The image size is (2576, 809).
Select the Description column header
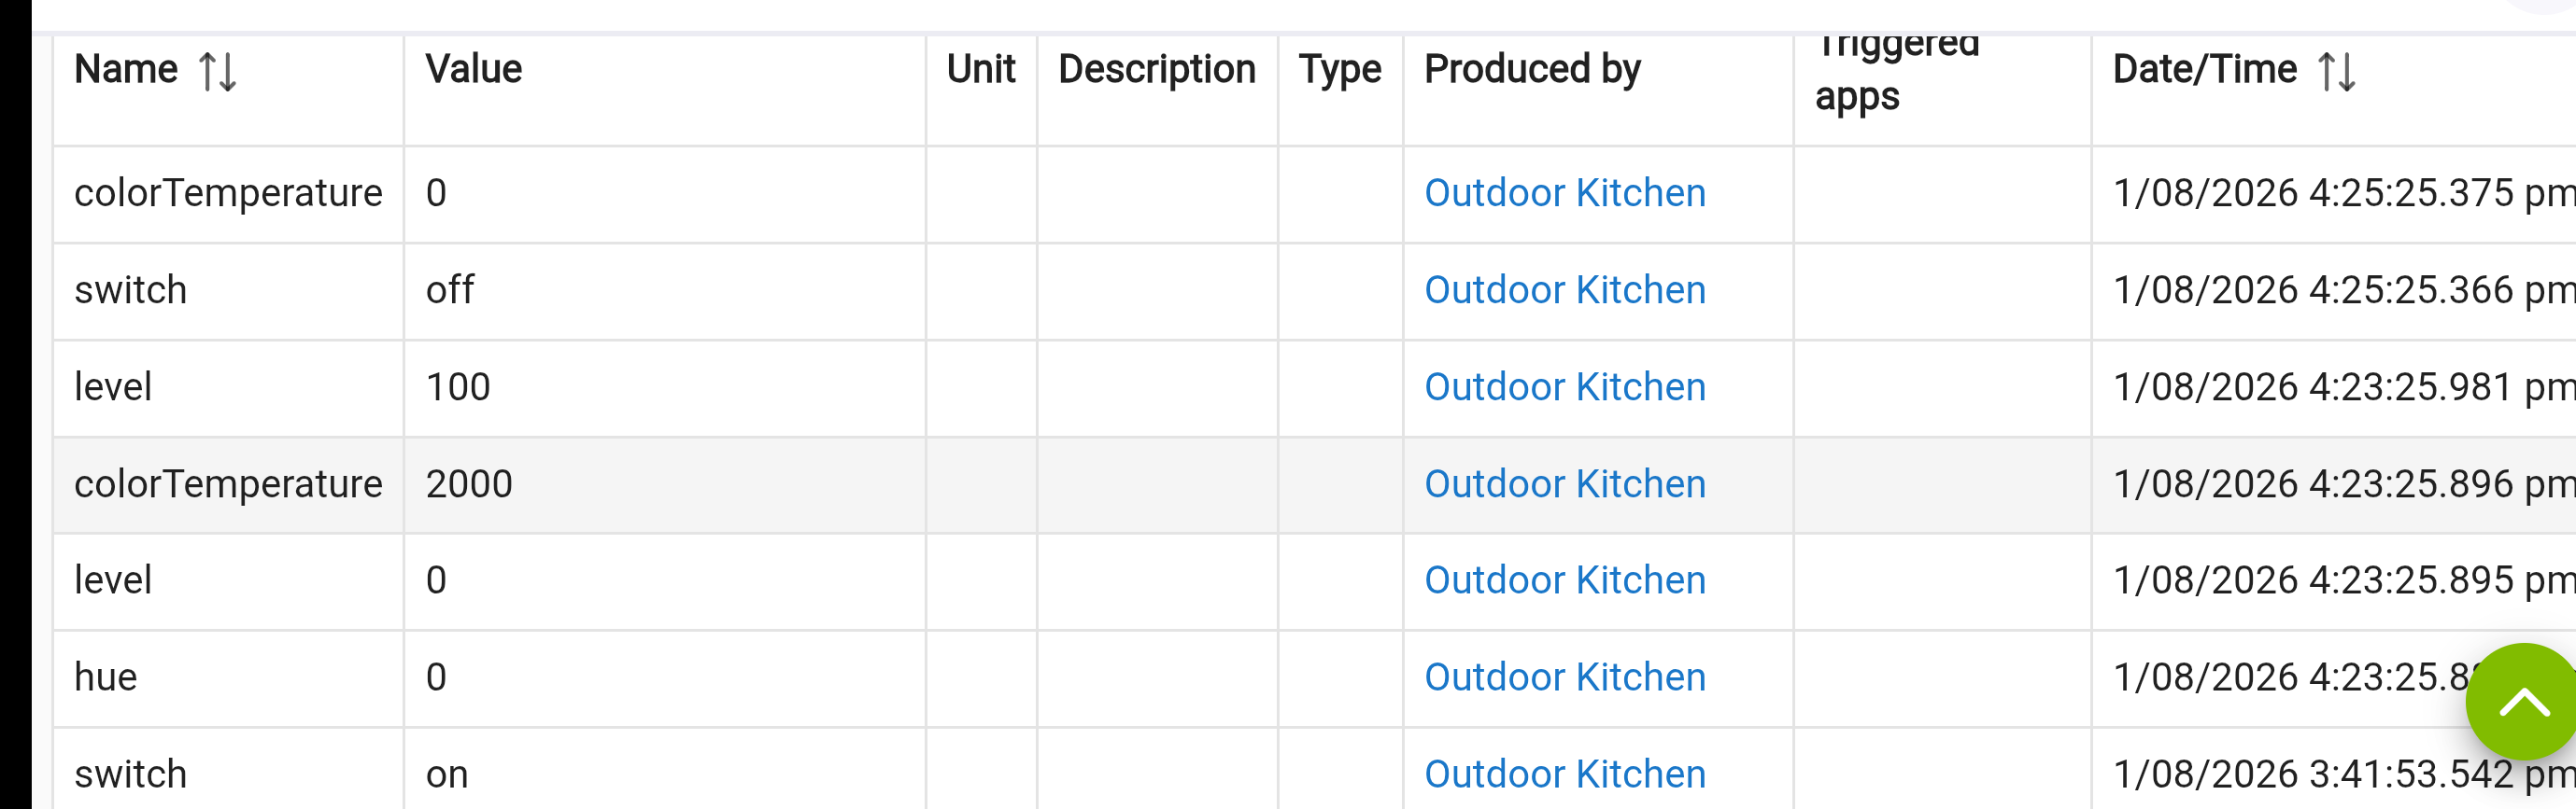(x=1156, y=70)
